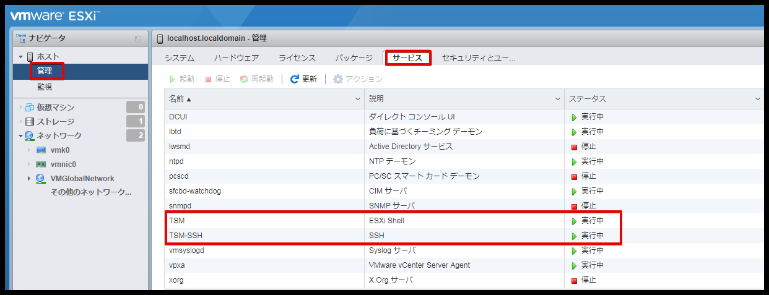This screenshot has height=295, width=769.
Task: Switch to the System (システム) tab
Action: (179, 58)
